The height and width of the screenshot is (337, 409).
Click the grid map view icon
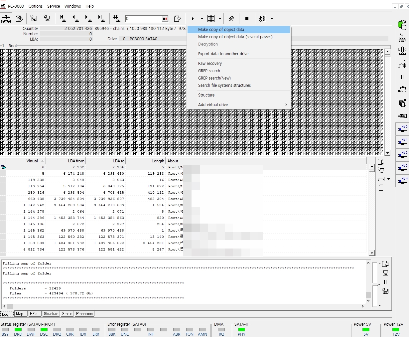[211, 18]
